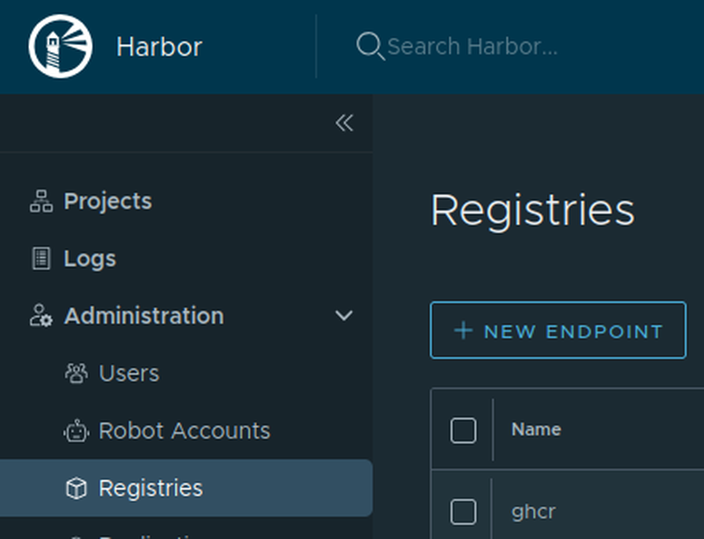704x539 pixels.
Task: Click the Projects icon in sidebar
Action: tap(41, 202)
